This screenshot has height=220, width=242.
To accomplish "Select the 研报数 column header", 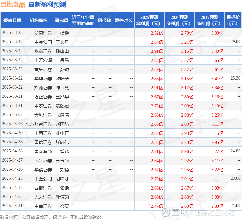I will [104, 20].
